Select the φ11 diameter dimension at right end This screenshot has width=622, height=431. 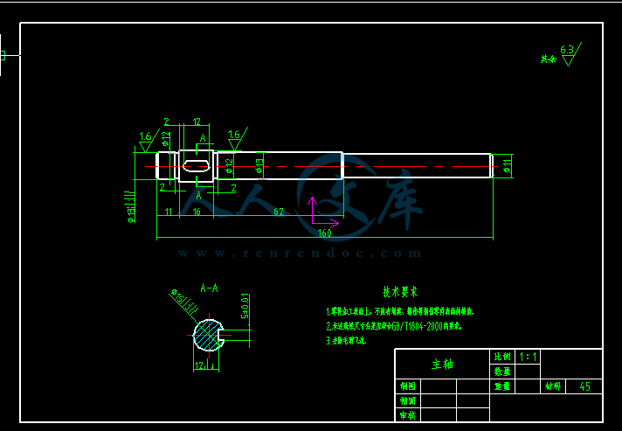(x=508, y=164)
